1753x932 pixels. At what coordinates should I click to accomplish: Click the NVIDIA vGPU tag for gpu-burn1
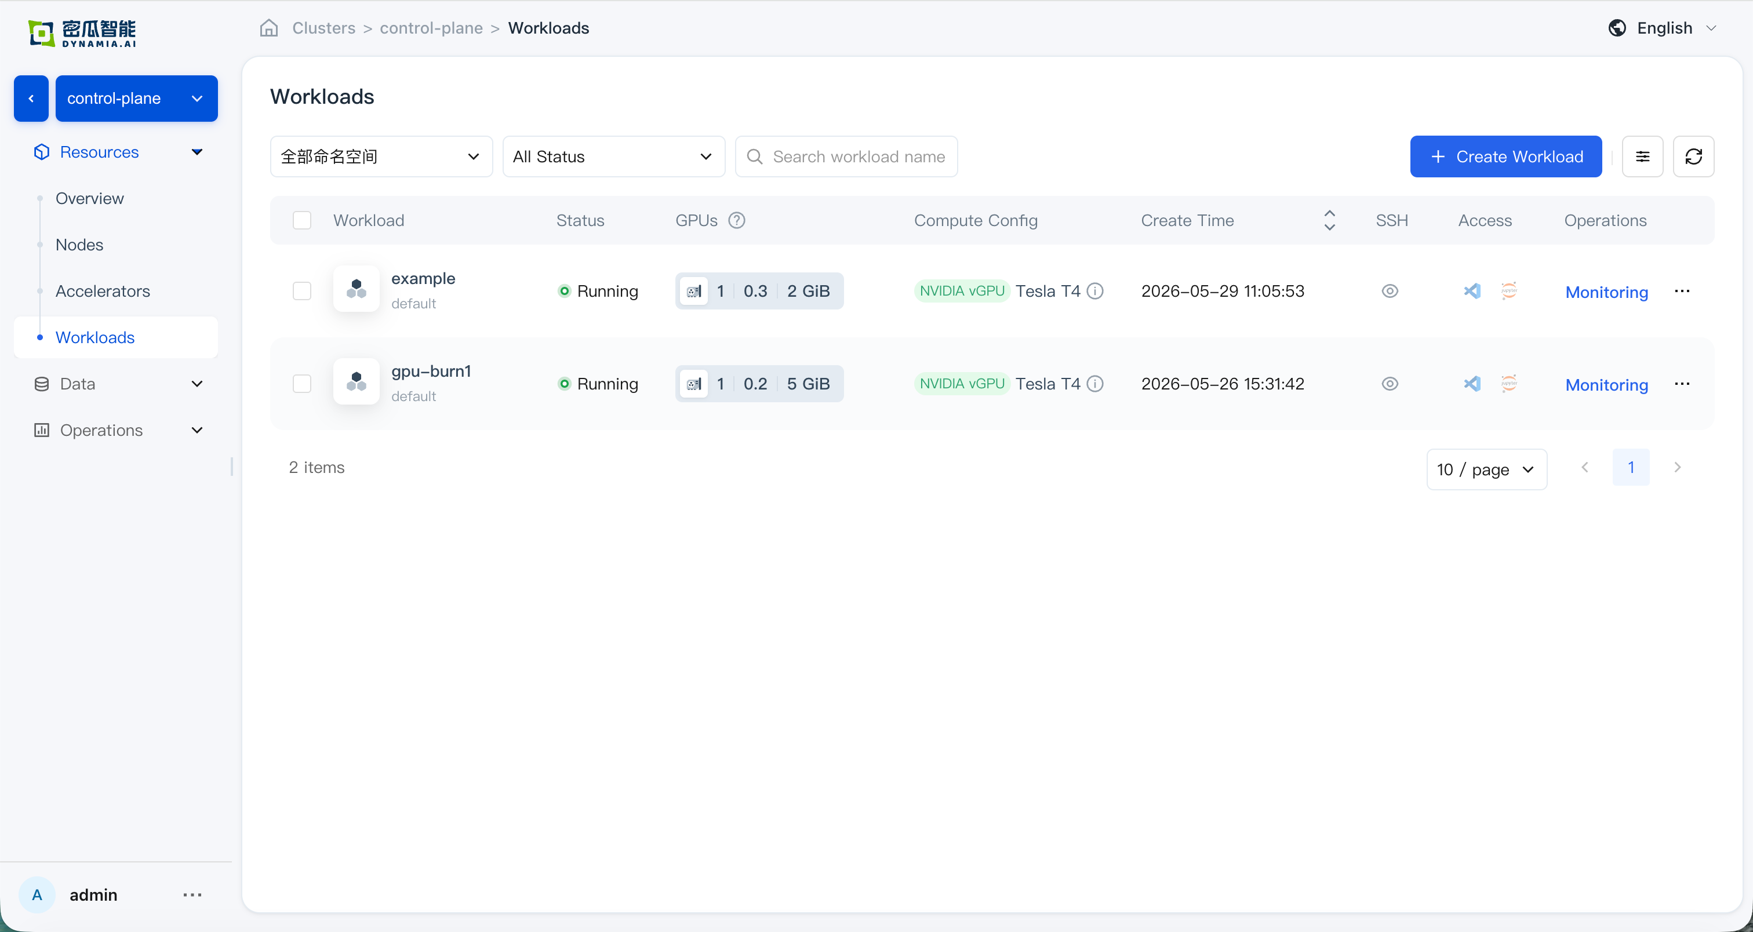962,384
